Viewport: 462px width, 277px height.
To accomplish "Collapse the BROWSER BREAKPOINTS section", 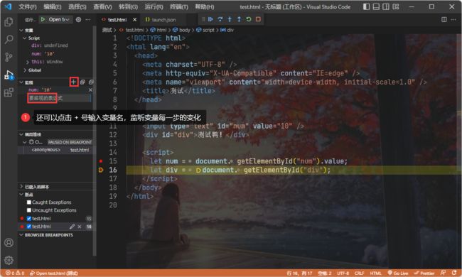I will tap(21, 235).
